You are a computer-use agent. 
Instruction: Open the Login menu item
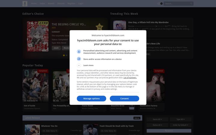coord(81,3)
